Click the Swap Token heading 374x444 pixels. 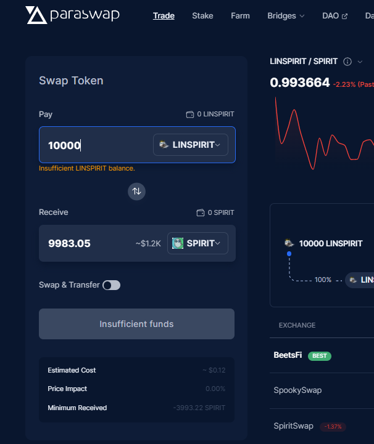click(x=71, y=81)
